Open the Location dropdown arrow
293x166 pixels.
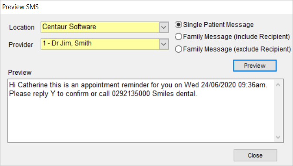tap(164, 27)
